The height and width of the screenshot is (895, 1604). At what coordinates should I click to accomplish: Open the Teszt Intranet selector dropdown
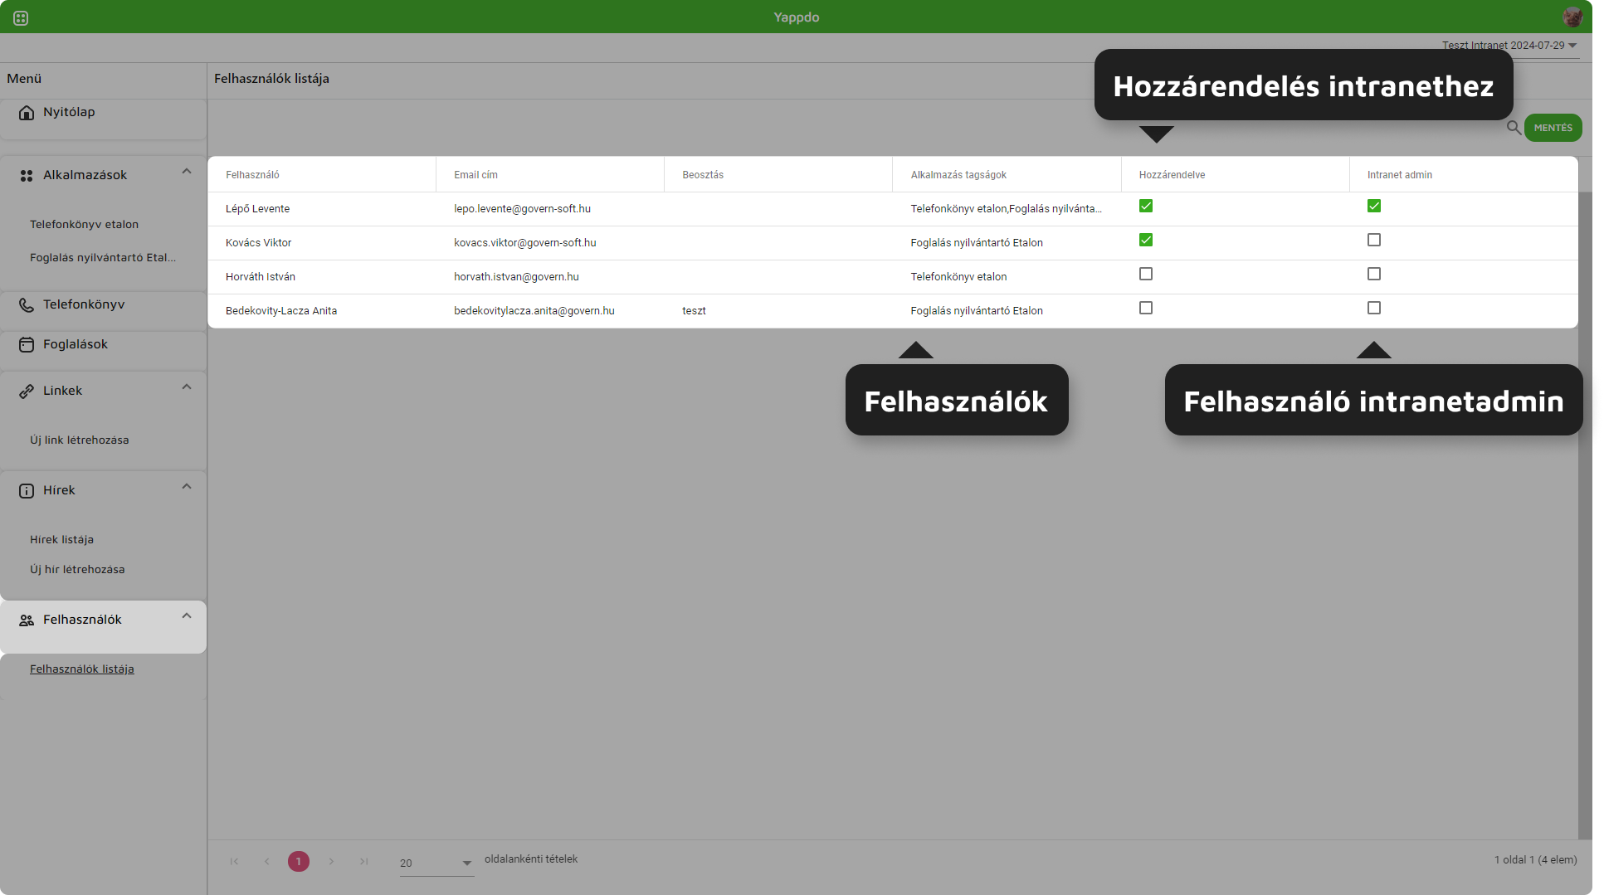1509,46
